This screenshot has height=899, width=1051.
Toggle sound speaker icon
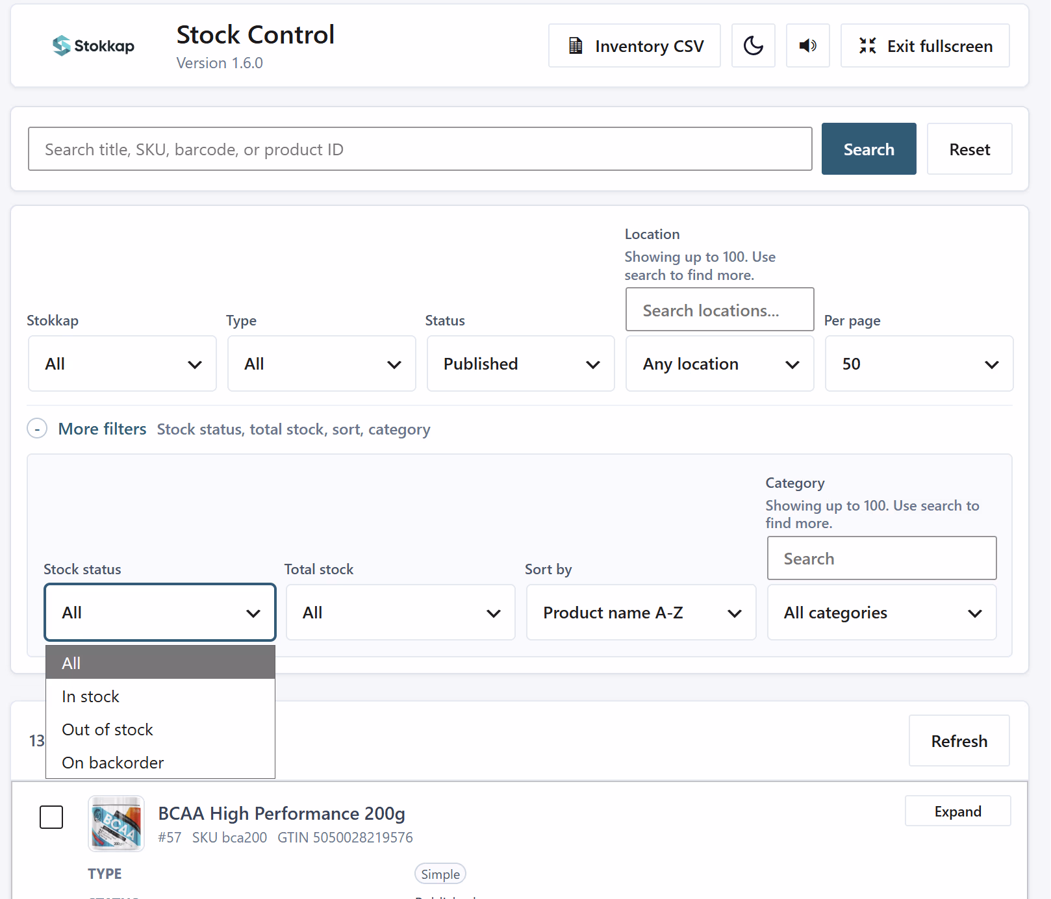(808, 45)
